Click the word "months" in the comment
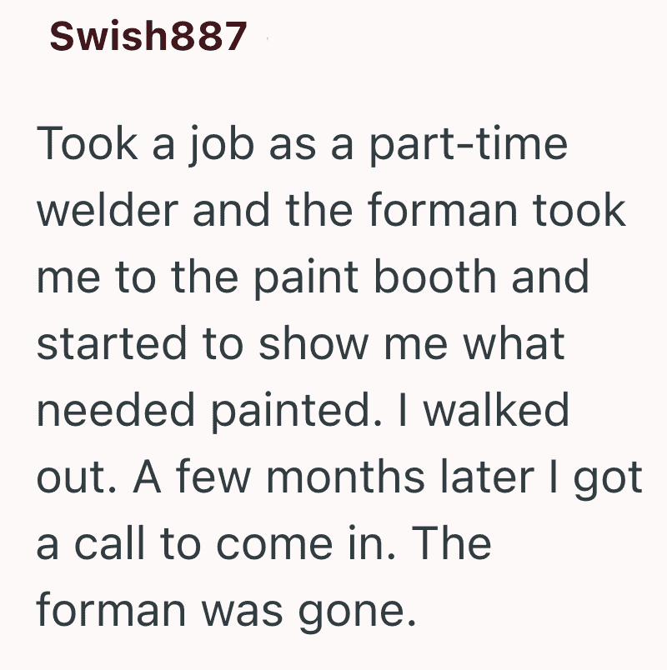The width and height of the screenshot is (667, 670). point(345,477)
